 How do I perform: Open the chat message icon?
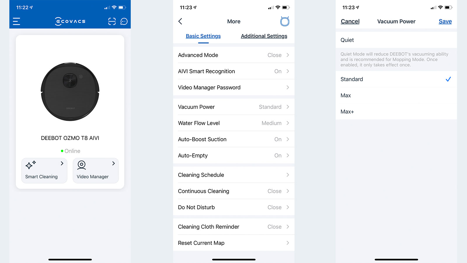pyautogui.click(x=124, y=21)
